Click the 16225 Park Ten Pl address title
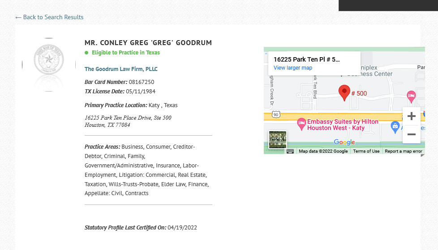438x250 pixels. [x=307, y=59]
